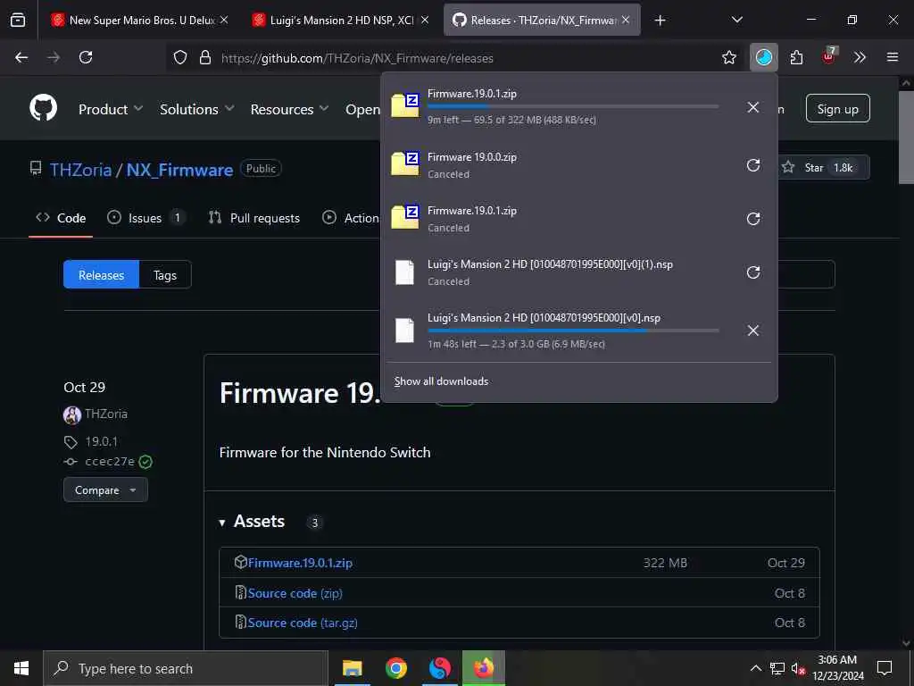Open Windows Start menu

click(x=21, y=668)
